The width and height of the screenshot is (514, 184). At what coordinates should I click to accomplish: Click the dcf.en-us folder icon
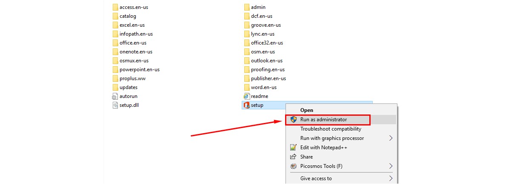tap(246, 16)
